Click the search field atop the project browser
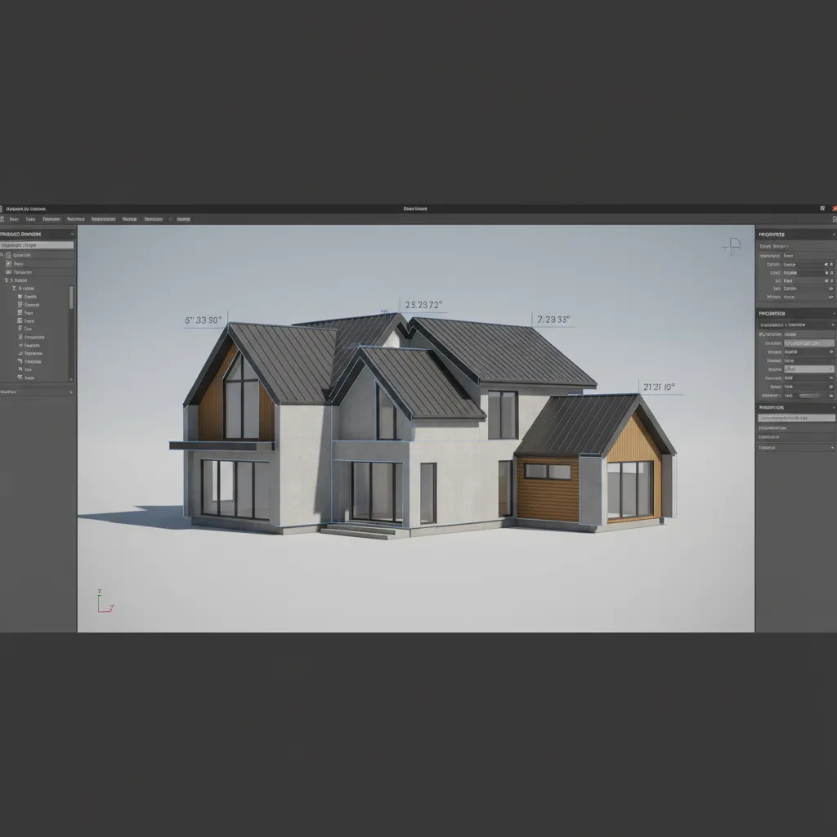 click(x=37, y=244)
